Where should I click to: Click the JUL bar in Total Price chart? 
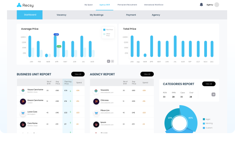pyautogui.click(x=175, y=46)
